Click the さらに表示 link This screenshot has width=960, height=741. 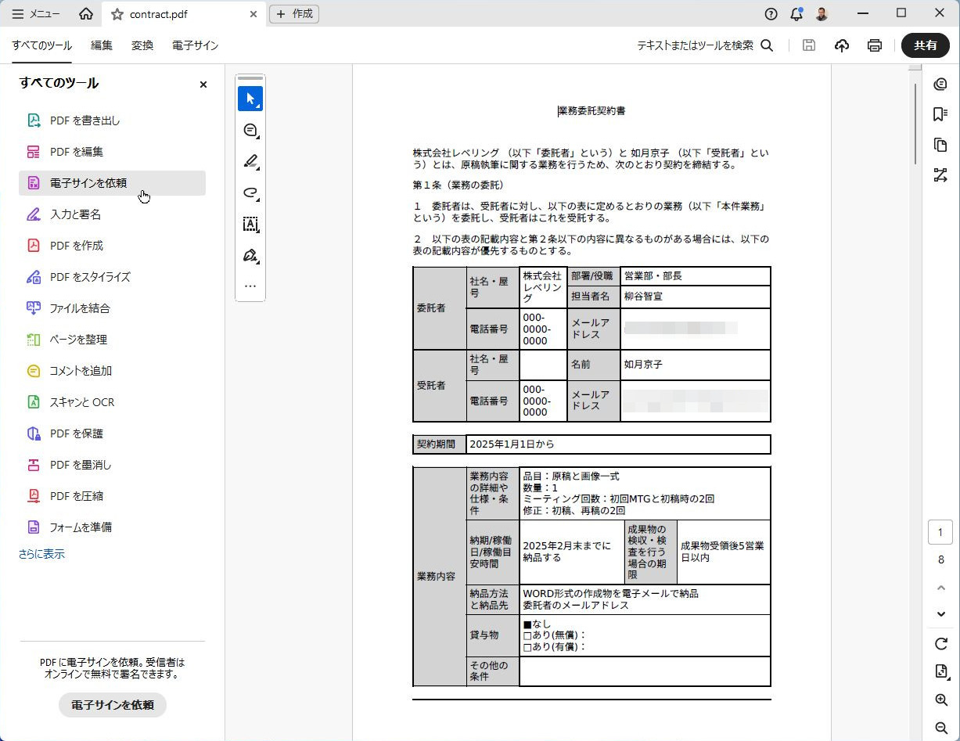tap(41, 554)
